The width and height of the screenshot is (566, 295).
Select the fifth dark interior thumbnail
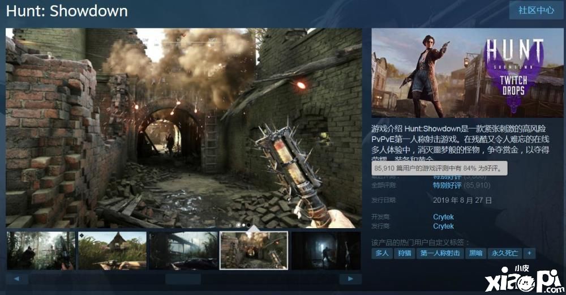326,251
